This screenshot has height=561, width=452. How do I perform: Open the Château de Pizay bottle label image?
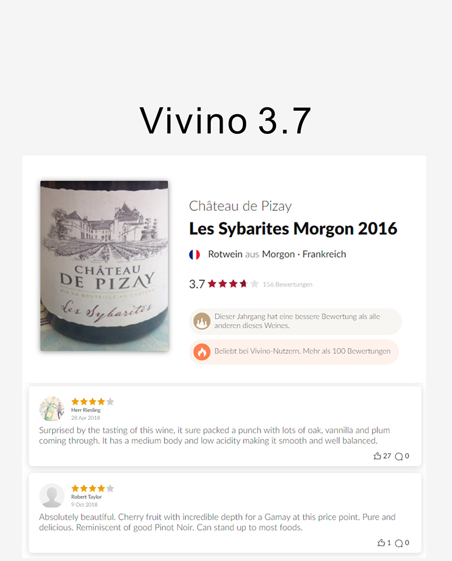pos(104,266)
